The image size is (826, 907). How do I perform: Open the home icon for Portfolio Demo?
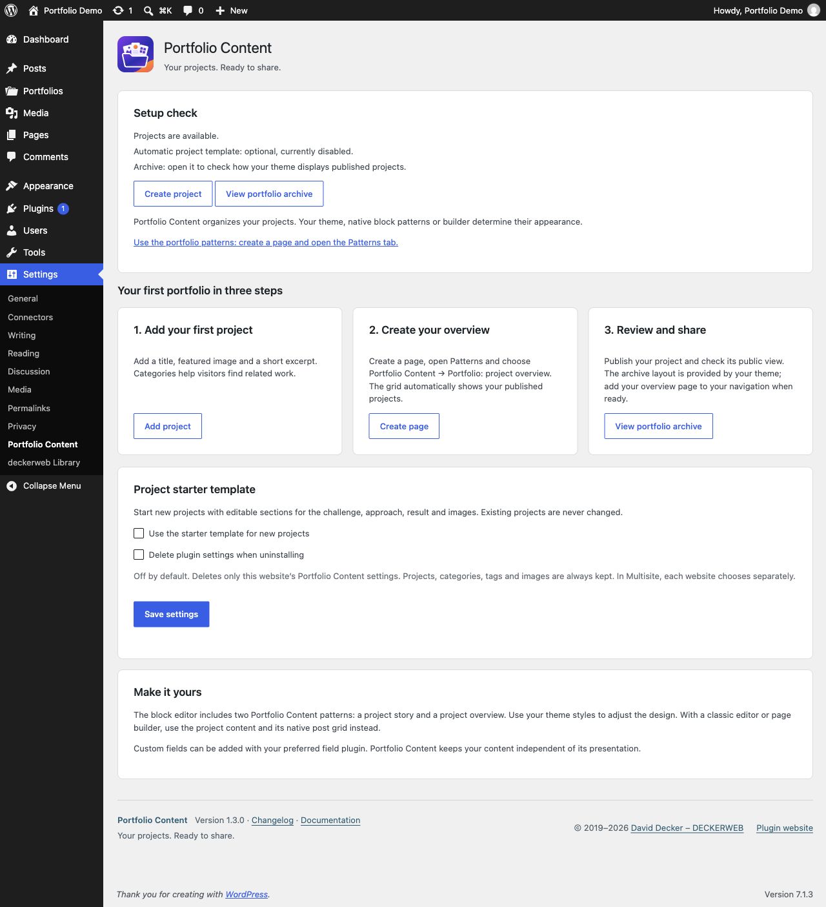34,10
